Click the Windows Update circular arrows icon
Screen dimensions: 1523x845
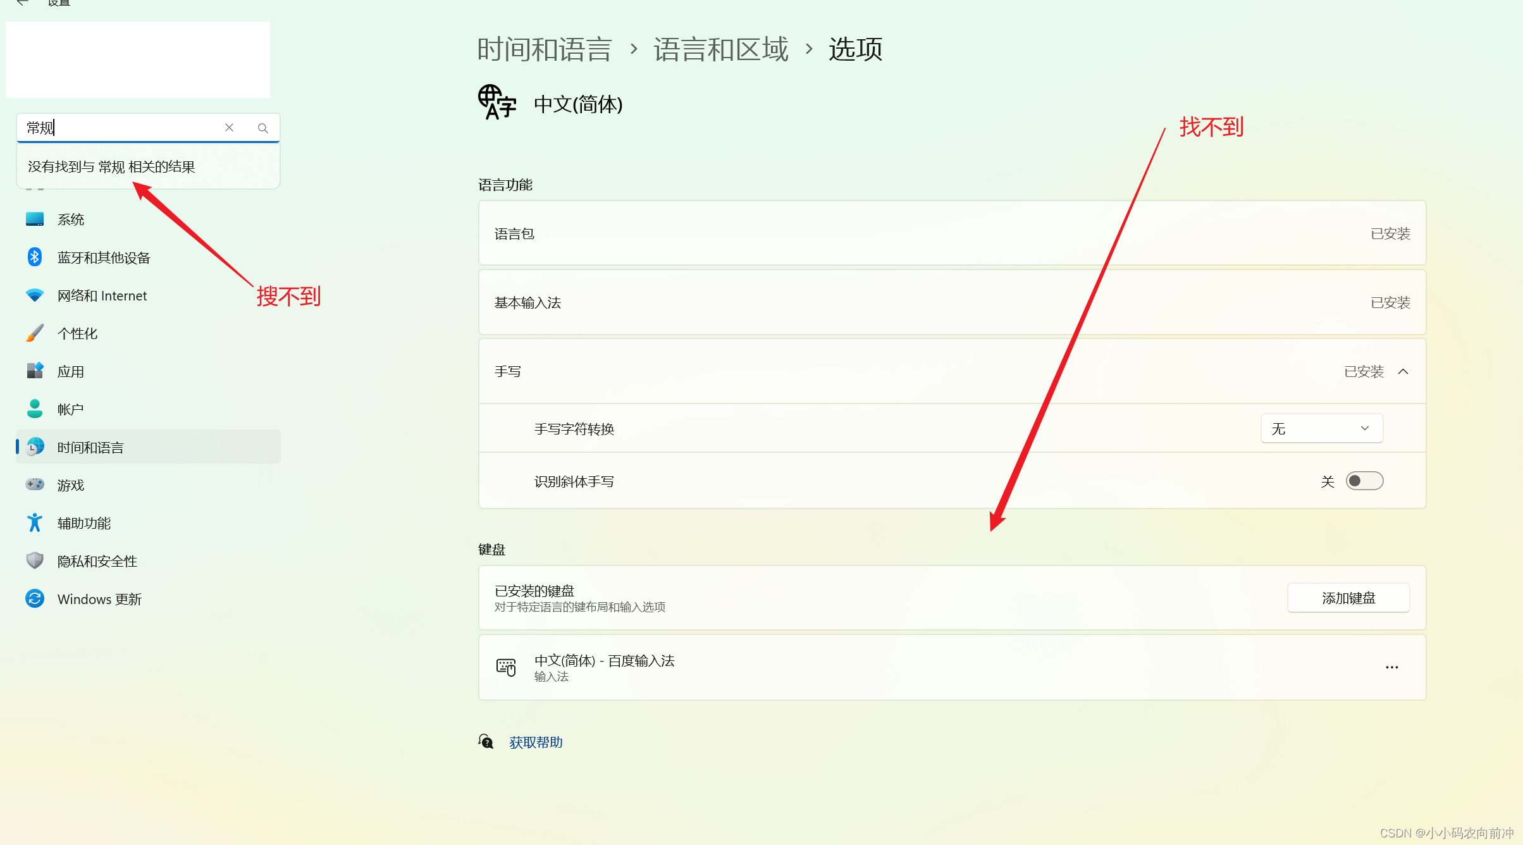coord(35,598)
